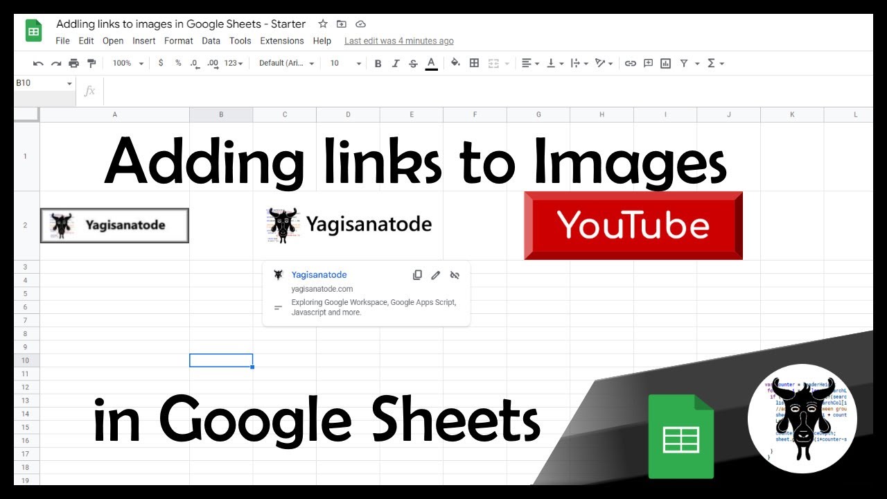Print the spreadsheet

point(73,63)
